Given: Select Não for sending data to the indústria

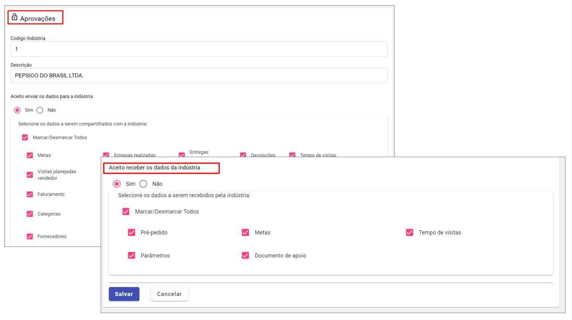Looking at the screenshot, I should click(40, 110).
